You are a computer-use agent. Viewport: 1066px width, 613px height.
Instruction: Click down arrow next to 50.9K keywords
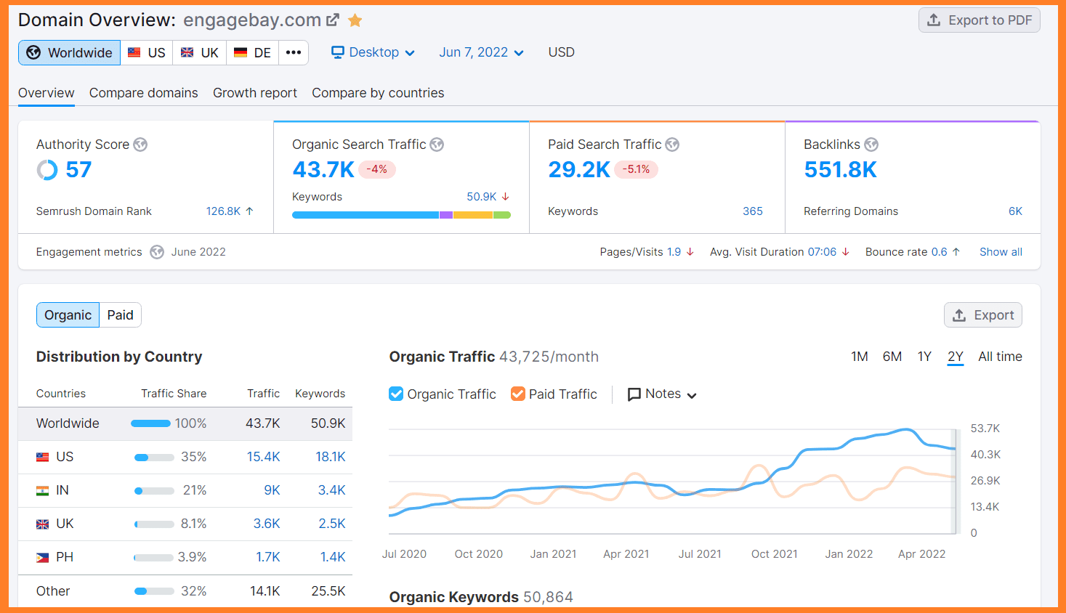pyautogui.click(x=506, y=197)
